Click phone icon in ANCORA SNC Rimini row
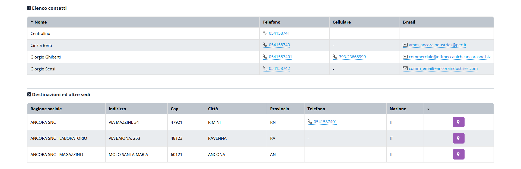 coord(310,122)
